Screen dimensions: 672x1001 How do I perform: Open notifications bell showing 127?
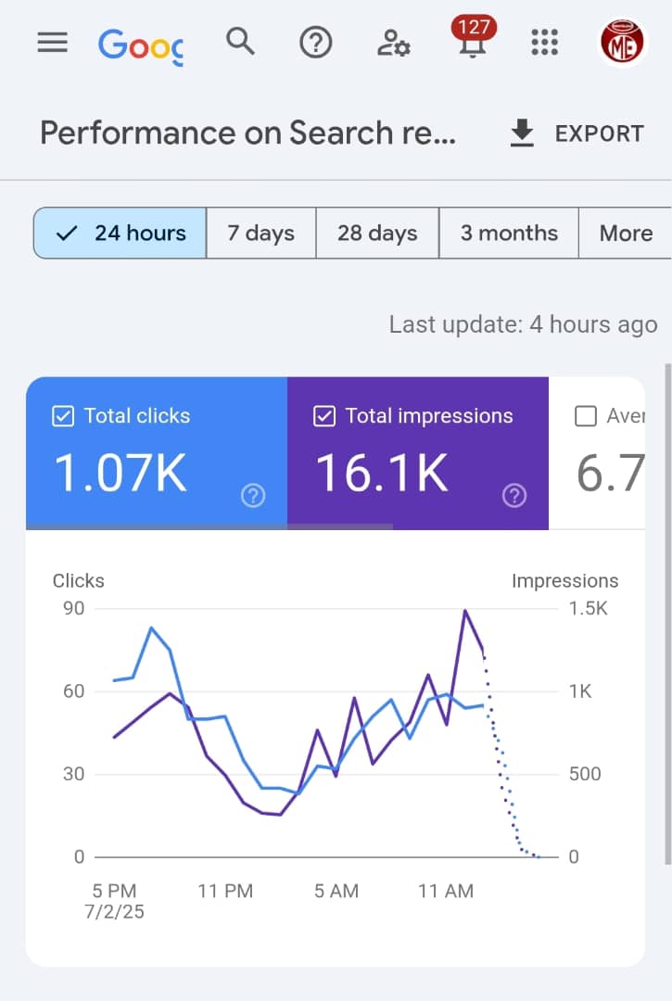click(x=473, y=43)
